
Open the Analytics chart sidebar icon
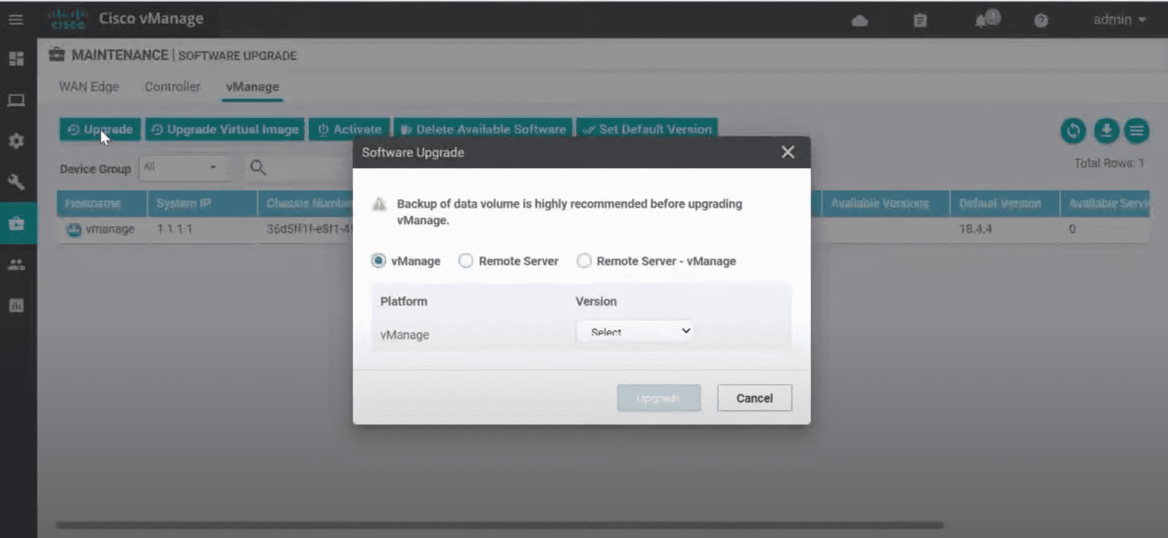click(16, 306)
